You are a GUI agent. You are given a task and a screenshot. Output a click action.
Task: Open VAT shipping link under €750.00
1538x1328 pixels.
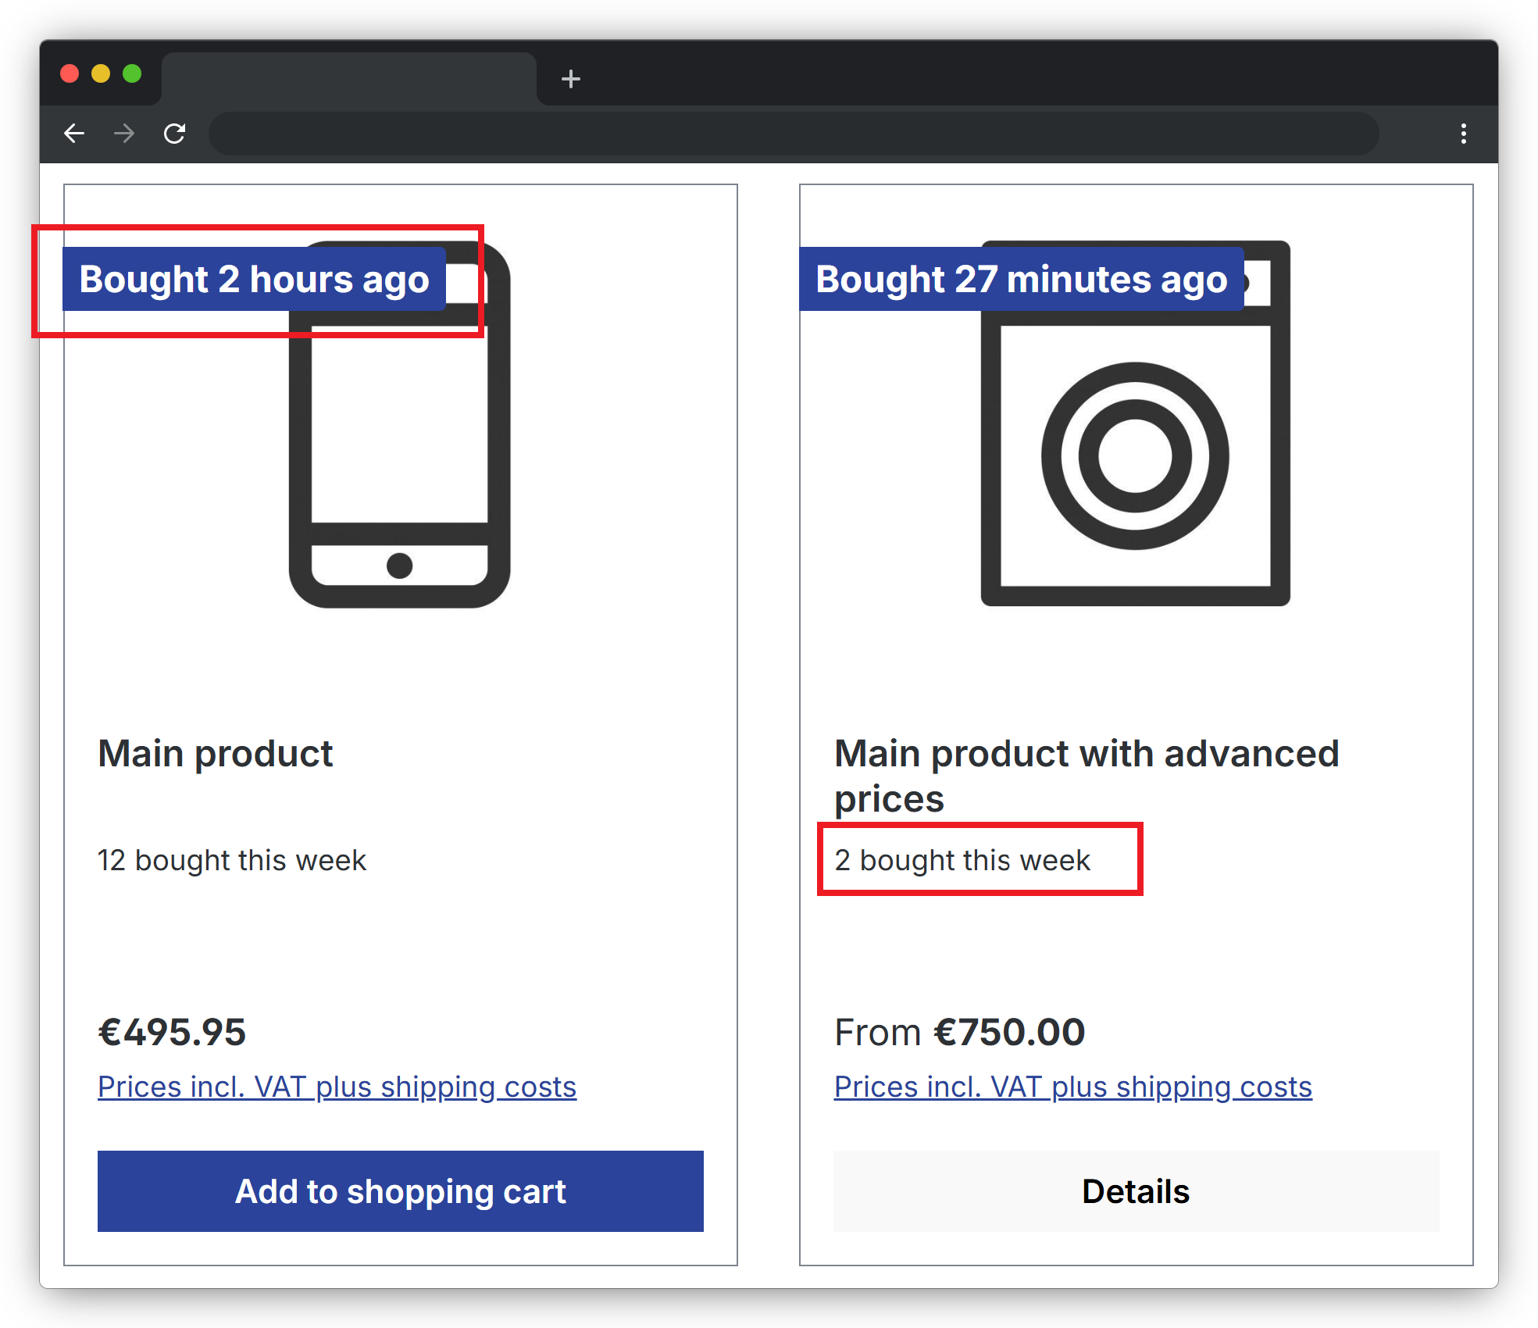click(1073, 1087)
